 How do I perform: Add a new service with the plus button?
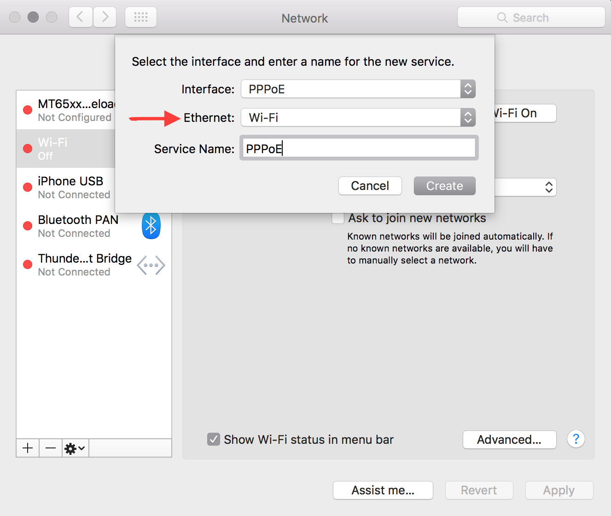point(28,448)
